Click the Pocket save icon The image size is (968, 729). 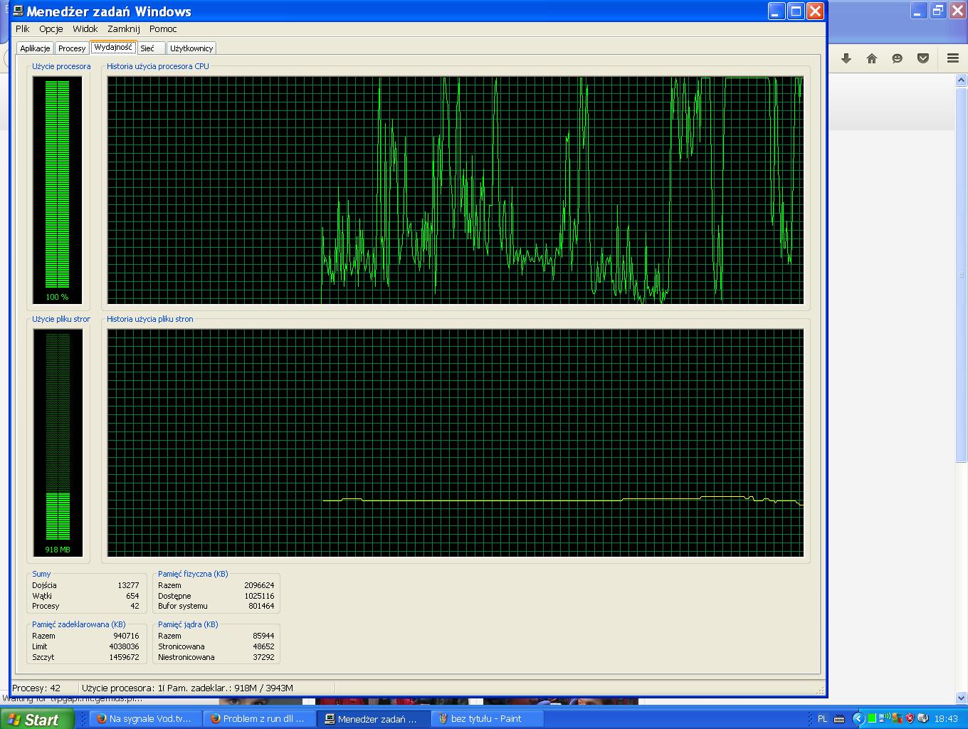[922, 58]
